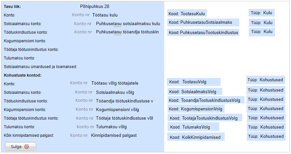
Task: Click the red cancel icon on Sulge
Action: pos(27,146)
